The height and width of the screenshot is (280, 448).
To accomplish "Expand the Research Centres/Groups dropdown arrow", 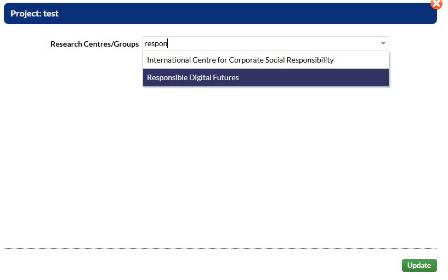I will click(383, 43).
